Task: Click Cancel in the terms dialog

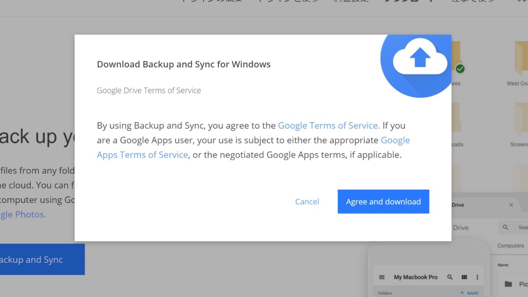Action: [307, 202]
